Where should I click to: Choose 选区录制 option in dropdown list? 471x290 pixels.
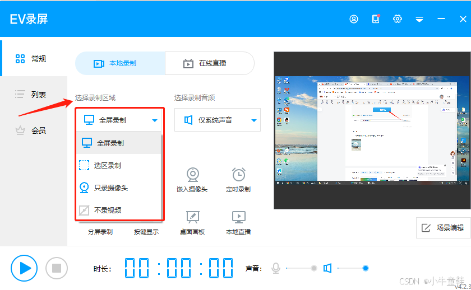point(119,165)
